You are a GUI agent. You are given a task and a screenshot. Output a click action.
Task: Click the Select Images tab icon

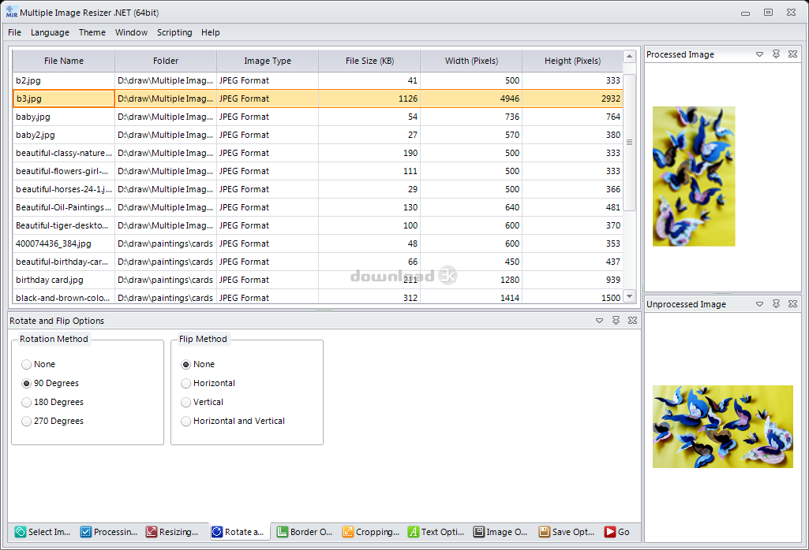[20, 532]
